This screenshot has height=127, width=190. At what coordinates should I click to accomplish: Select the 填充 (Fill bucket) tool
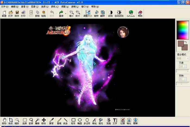click(101, 121)
